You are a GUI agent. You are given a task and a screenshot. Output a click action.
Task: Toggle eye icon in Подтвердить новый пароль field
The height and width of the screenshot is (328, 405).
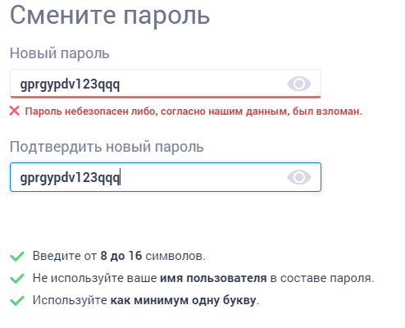coord(299,177)
